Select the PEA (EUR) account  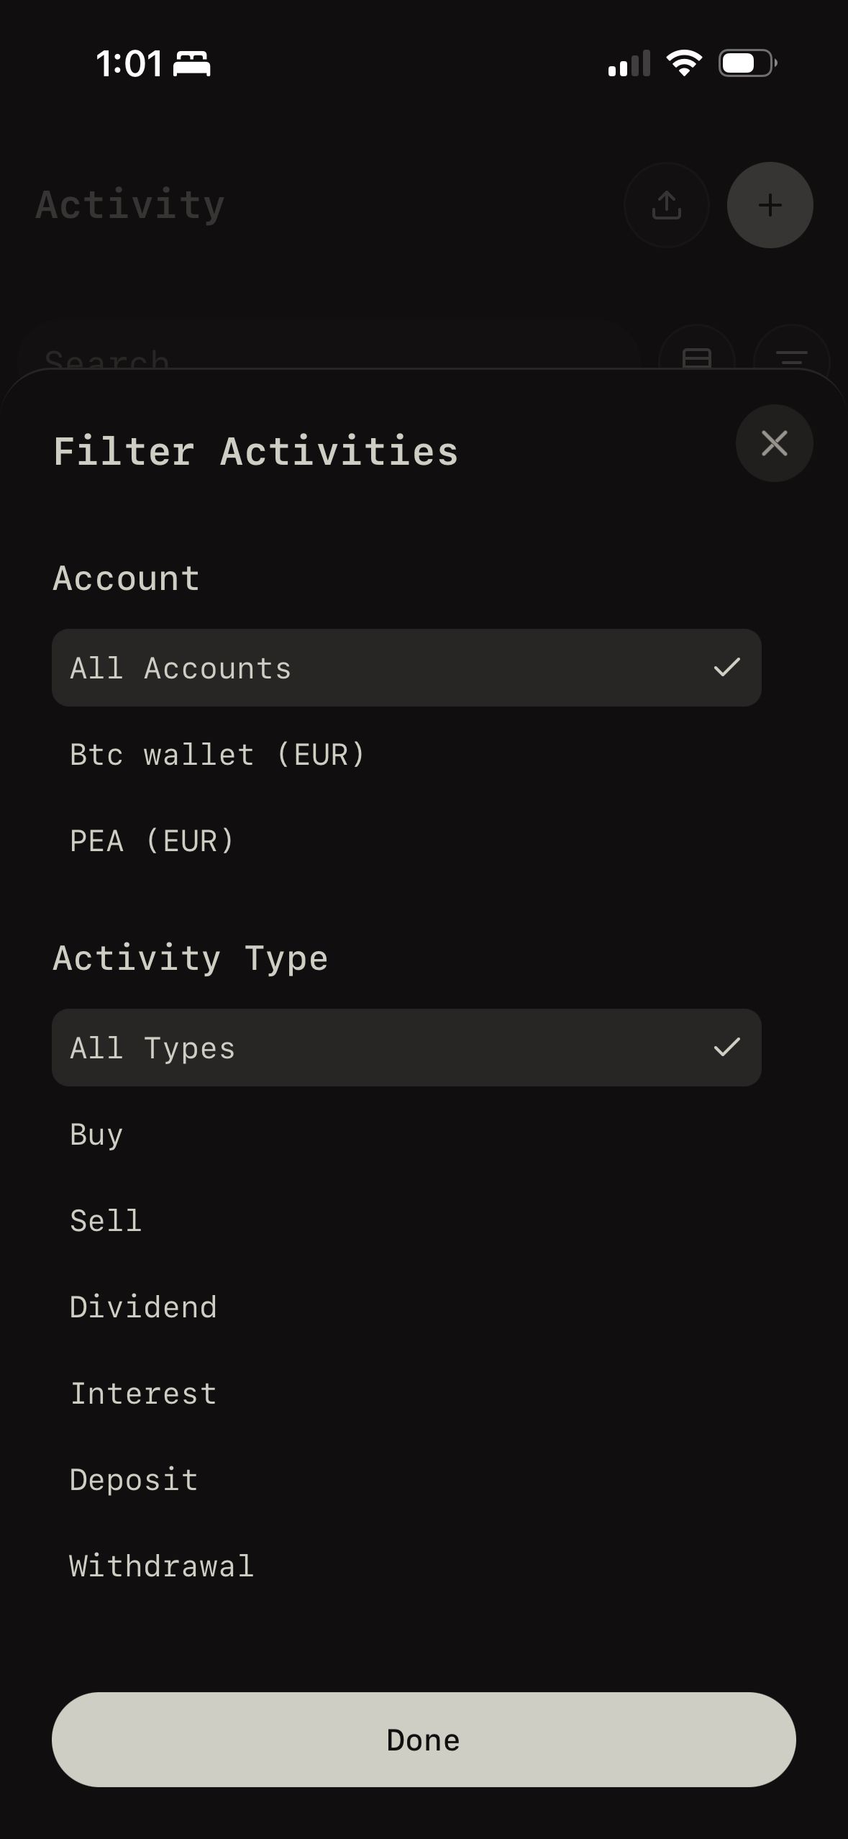click(x=151, y=840)
